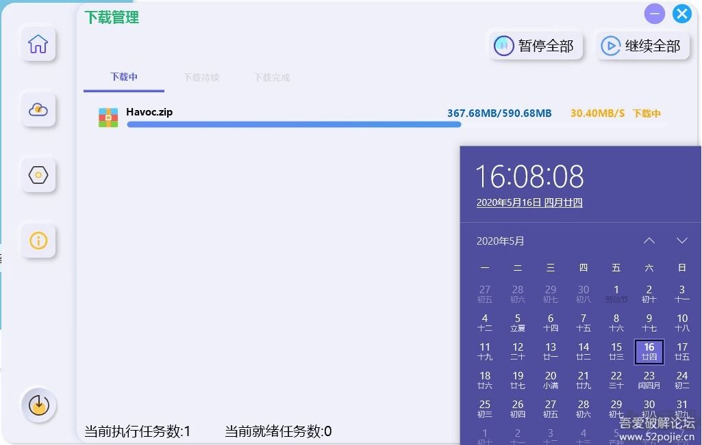Click the 30.40MB/S speed value
Screen dimensions: 702x445
[x=597, y=113]
